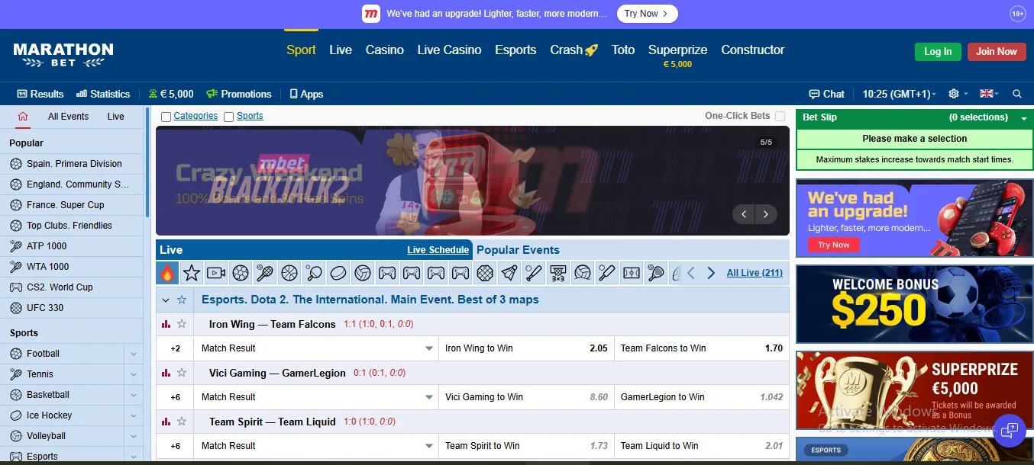Click Try Now in the top banner
This screenshot has height=465, width=1034.
[646, 14]
